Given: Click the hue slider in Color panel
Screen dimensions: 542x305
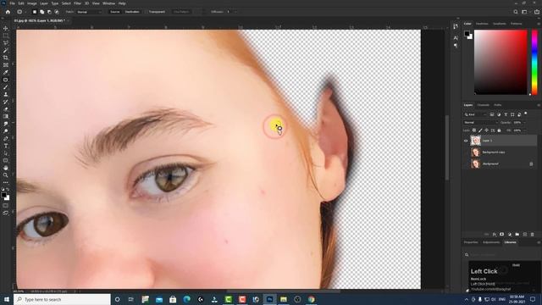Looking at the screenshot, I should coord(534,62).
